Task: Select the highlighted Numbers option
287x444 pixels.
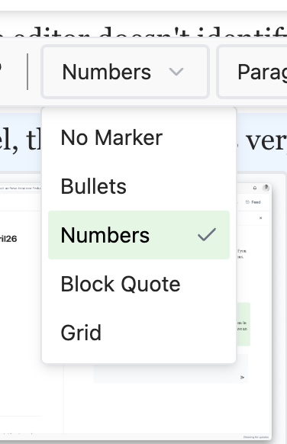Action: click(x=139, y=235)
